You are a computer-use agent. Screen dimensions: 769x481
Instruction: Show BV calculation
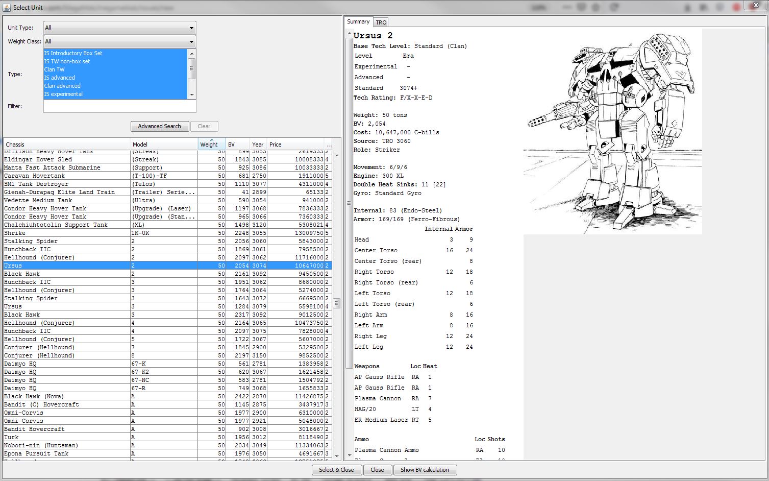tap(425, 470)
